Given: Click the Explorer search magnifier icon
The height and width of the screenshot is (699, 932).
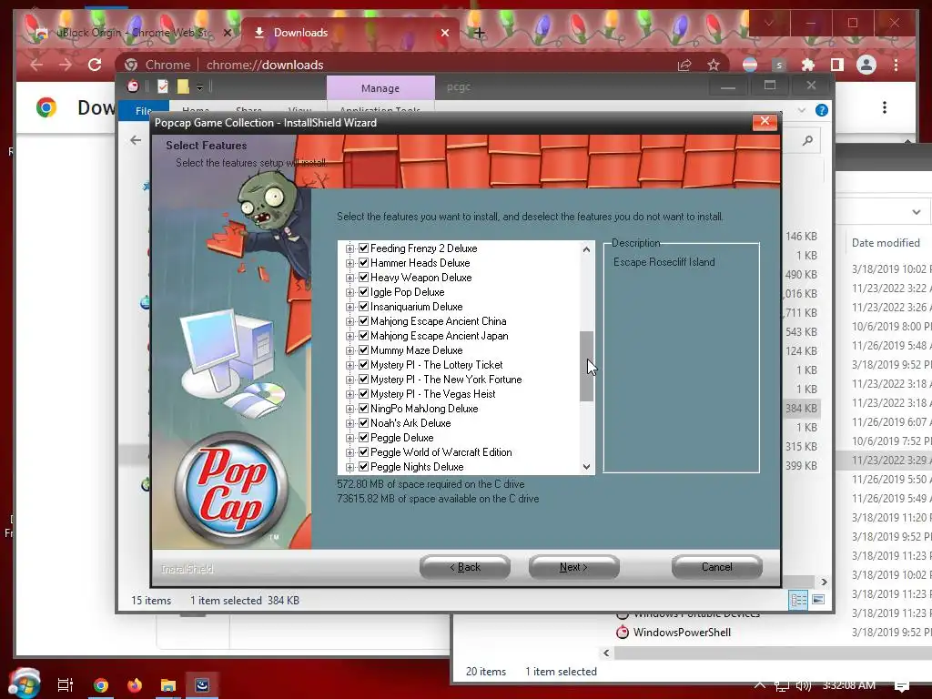Looking at the screenshot, I should (807, 141).
